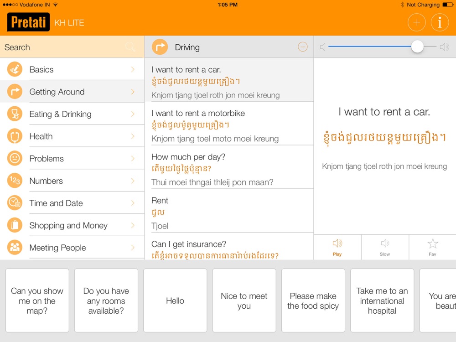Open the Meeting People category
This screenshot has height=342, width=456.
click(x=72, y=248)
